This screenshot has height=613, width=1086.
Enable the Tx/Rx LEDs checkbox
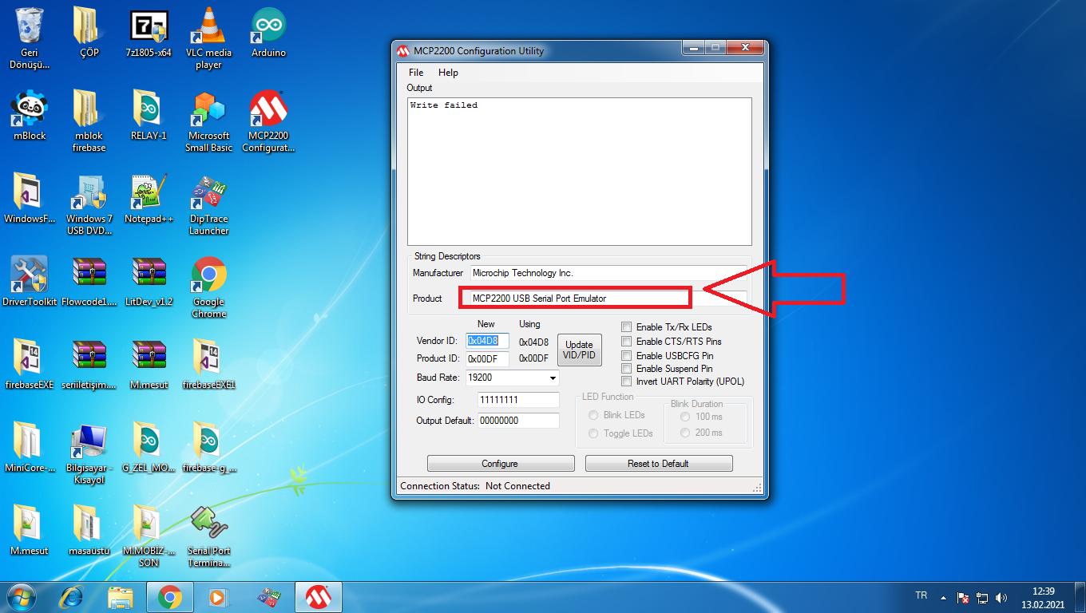click(x=627, y=327)
